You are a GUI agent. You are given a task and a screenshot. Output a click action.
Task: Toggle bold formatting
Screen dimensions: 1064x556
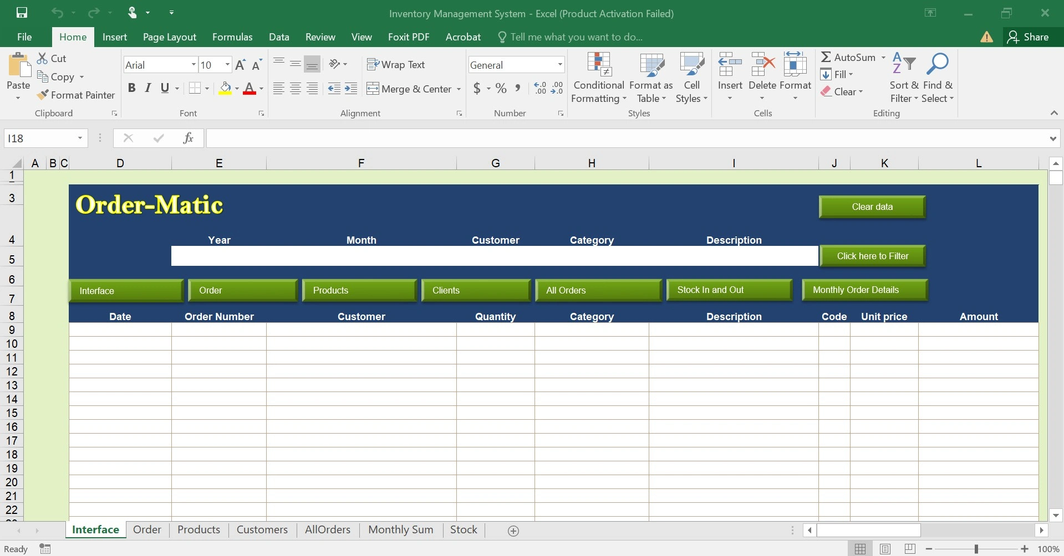pos(131,88)
